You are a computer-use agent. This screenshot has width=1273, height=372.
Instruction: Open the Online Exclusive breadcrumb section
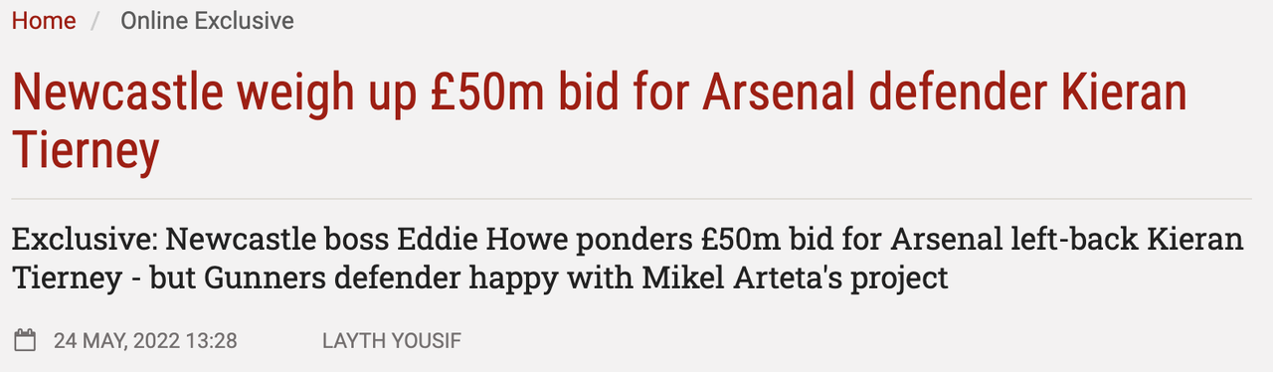click(207, 21)
